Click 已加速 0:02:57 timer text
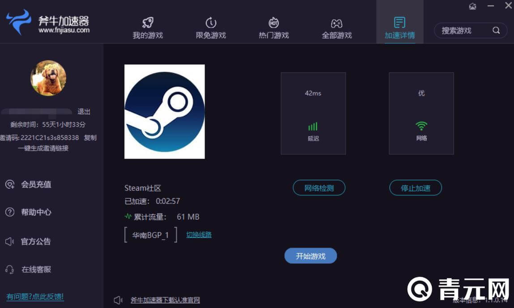Viewport: 514px width, 308px height. point(152,201)
